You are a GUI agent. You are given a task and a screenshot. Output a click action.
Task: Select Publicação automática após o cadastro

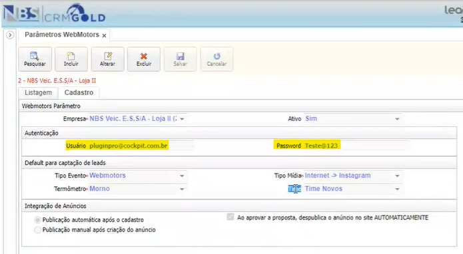(37, 220)
